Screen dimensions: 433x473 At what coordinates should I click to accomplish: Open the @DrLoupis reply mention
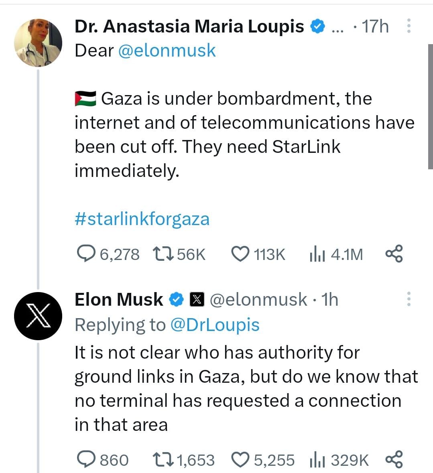click(x=215, y=325)
